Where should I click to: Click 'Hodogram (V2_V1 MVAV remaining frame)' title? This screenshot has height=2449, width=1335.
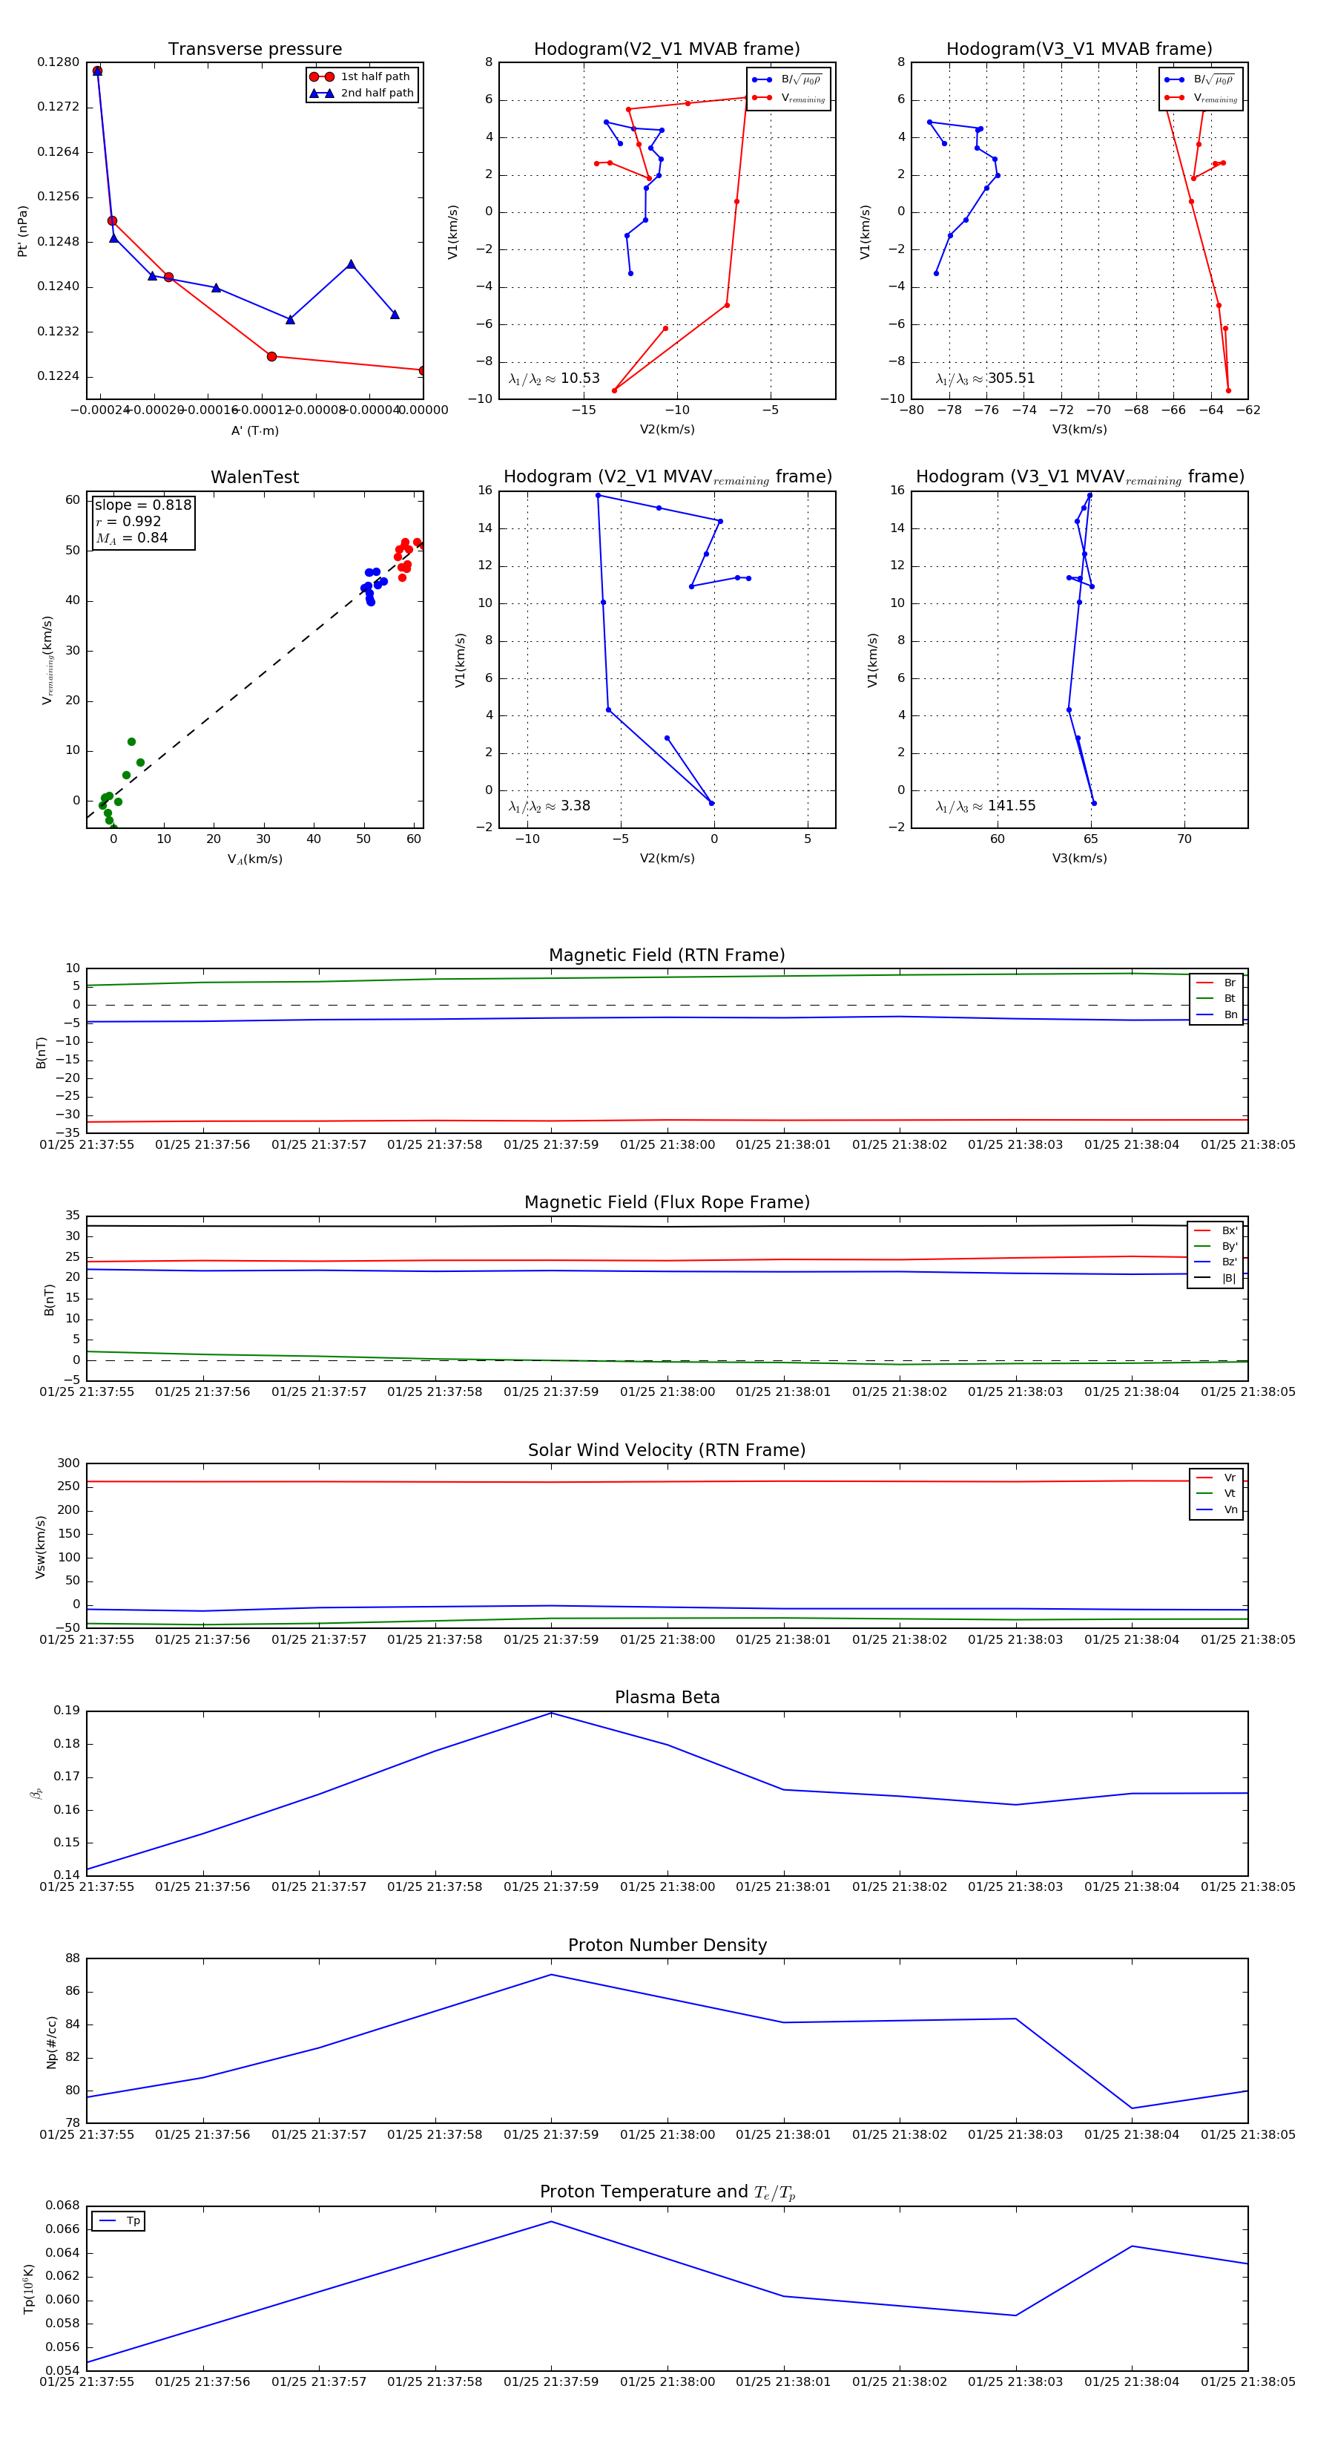(667, 477)
